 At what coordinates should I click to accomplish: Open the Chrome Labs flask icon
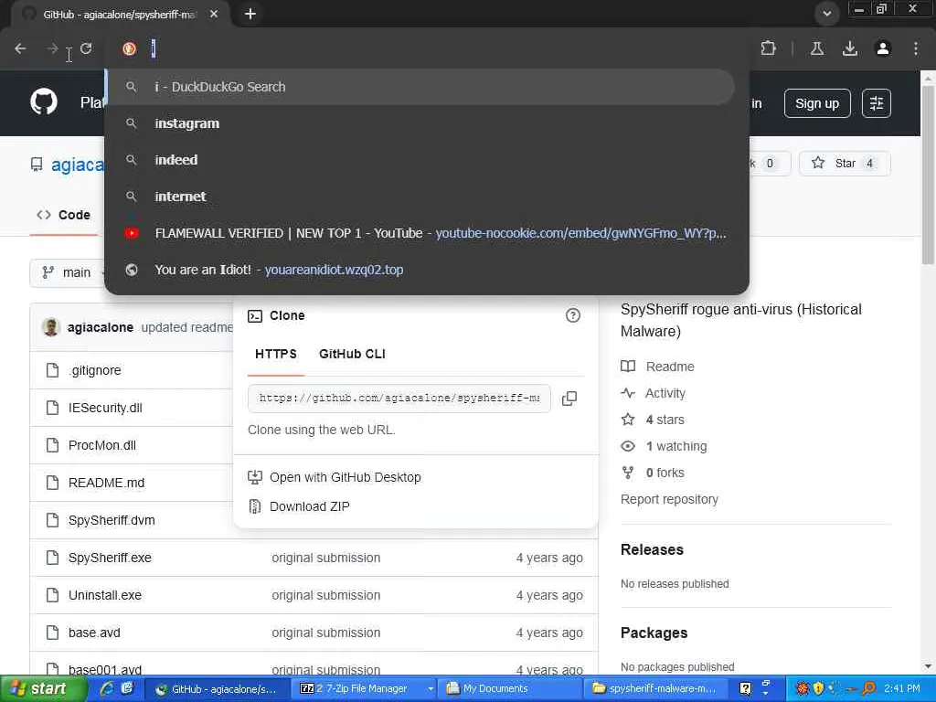coord(816,48)
